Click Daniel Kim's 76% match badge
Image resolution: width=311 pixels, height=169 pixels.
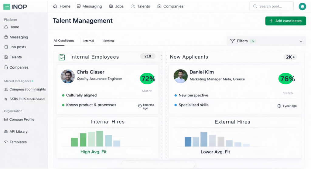pos(286,79)
